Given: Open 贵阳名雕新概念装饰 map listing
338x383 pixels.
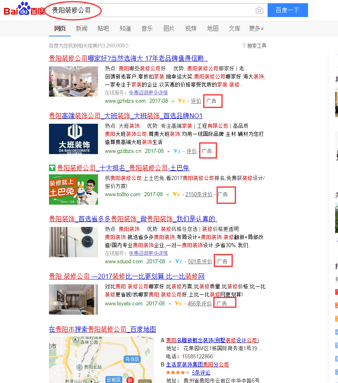Looking at the screenshot, I should coord(213,340).
